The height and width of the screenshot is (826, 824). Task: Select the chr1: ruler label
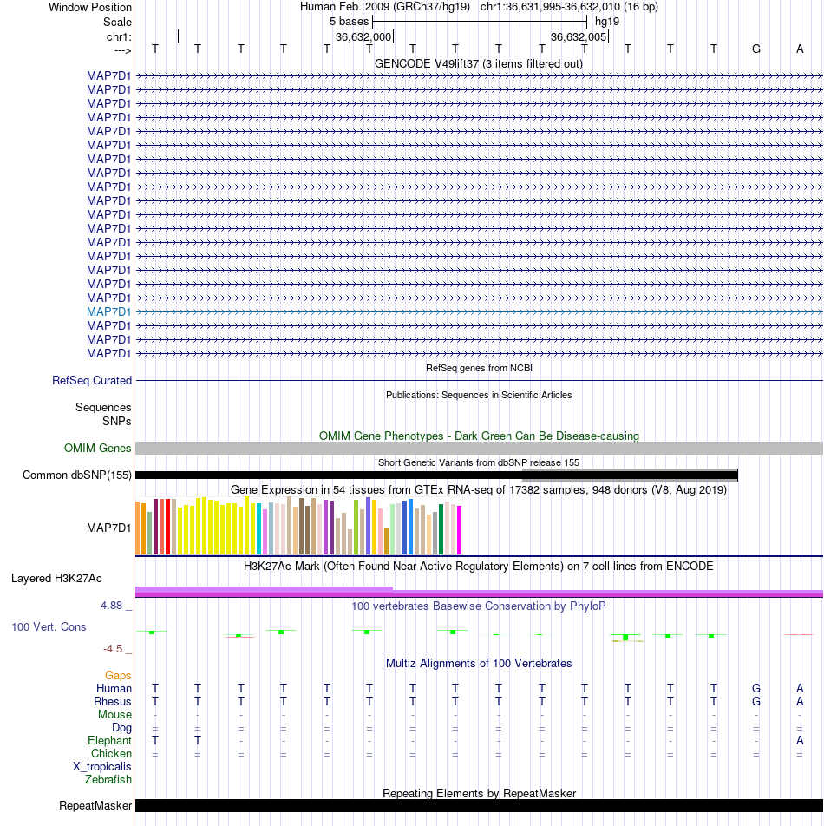119,36
